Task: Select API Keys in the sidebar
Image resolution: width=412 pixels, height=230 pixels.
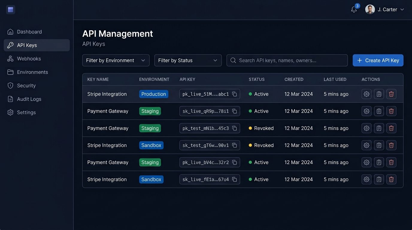Action: pos(37,45)
